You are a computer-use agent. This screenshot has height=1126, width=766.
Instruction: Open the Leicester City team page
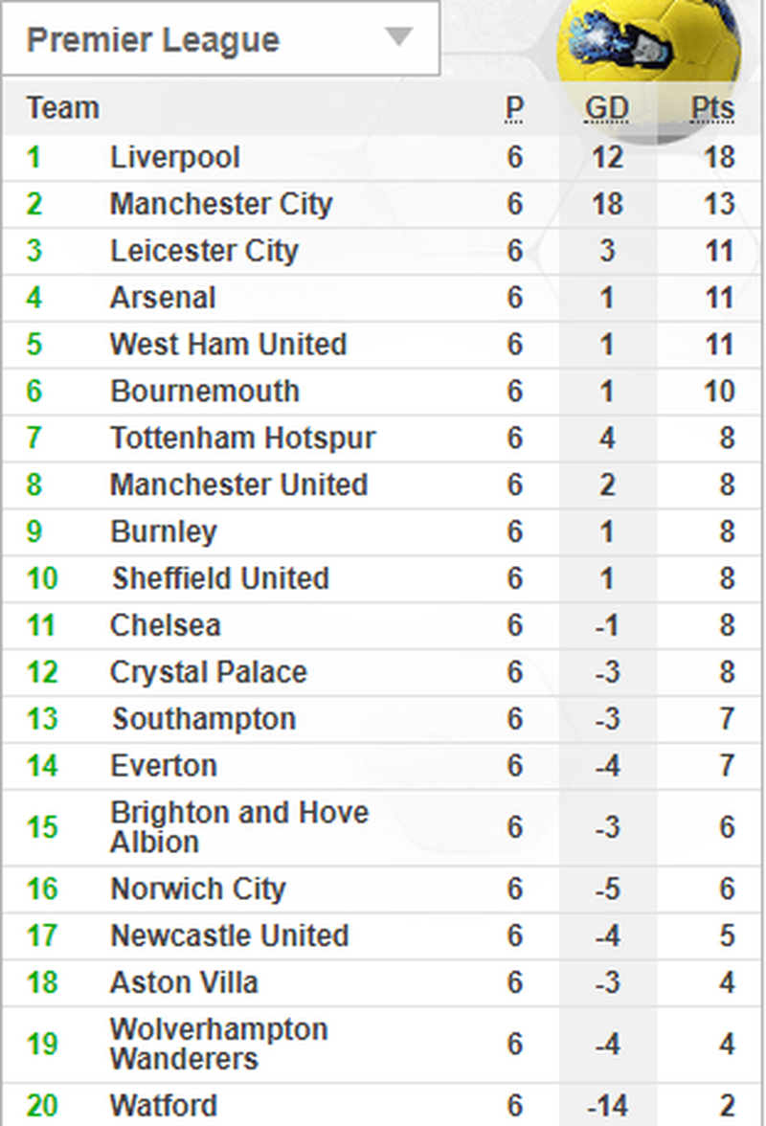(204, 251)
